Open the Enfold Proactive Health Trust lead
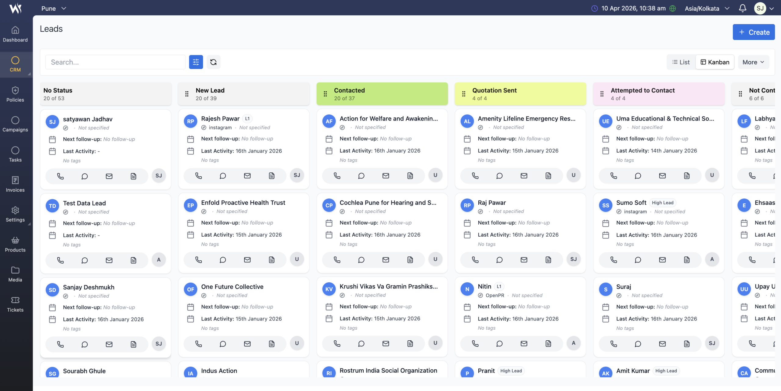This screenshot has height=391, width=781. (243, 203)
